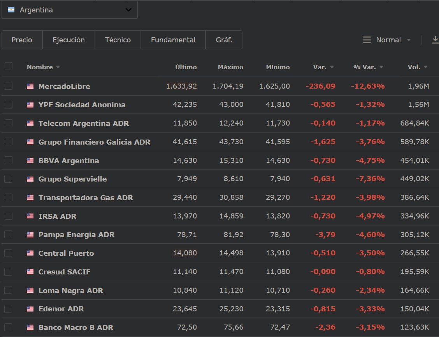Check the MercadoLibre row checkbox
The height and width of the screenshot is (337, 439).
9,86
